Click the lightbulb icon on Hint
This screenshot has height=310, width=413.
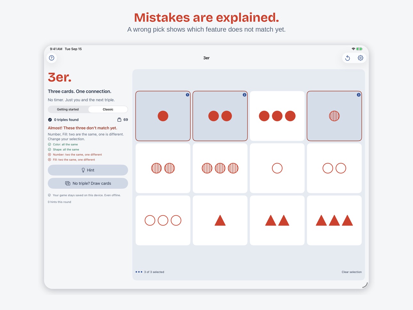83,170
